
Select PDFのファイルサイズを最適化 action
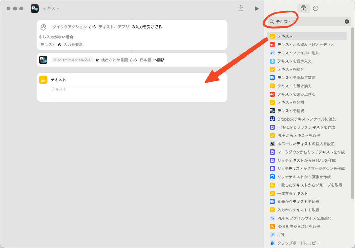coord(307,218)
